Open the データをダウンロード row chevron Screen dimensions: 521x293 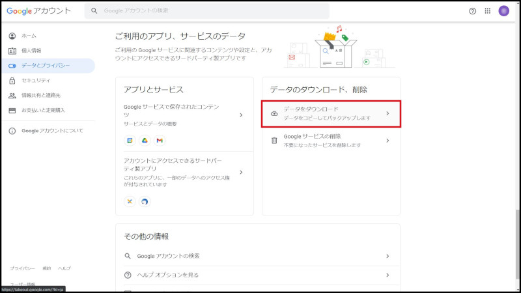[387, 113]
